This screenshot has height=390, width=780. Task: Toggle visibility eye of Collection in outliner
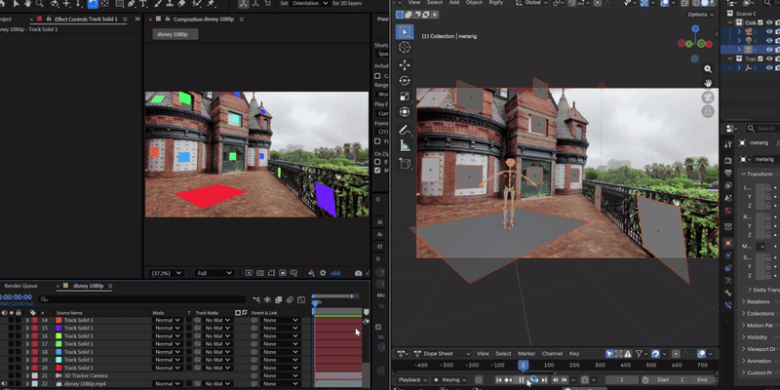pos(769,22)
